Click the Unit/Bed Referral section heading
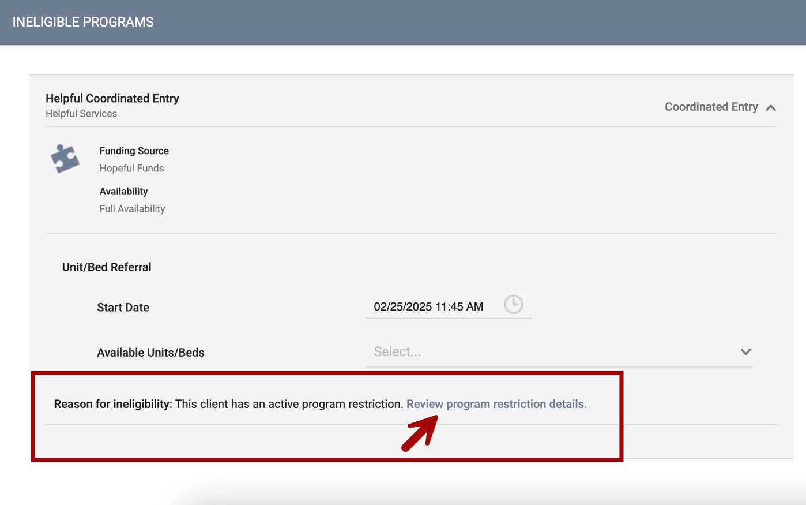This screenshot has width=806, height=505. pyautogui.click(x=106, y=267)
